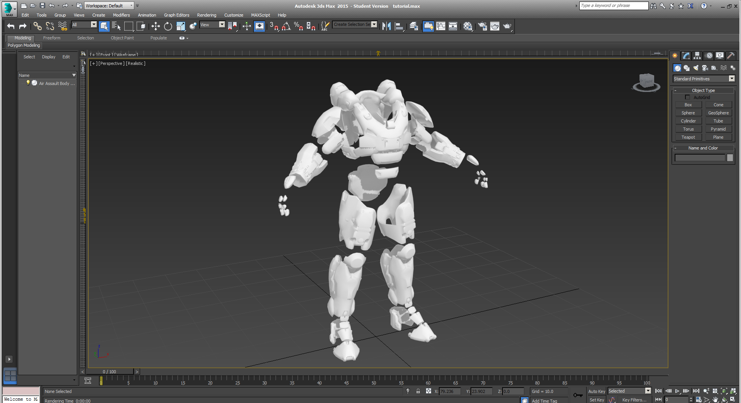
Task: Click the GeoSphere primitive button
Action: pos(718,113)
